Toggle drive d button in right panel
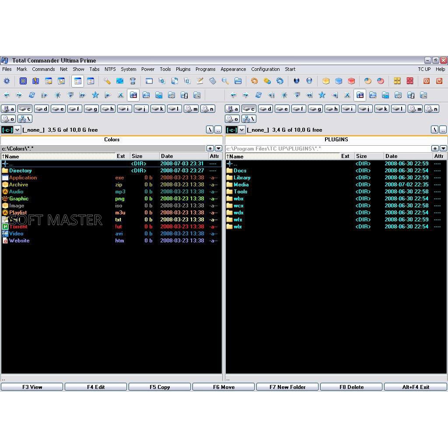The width and height of the screenshot is (448, 448). tap(266, 109)
